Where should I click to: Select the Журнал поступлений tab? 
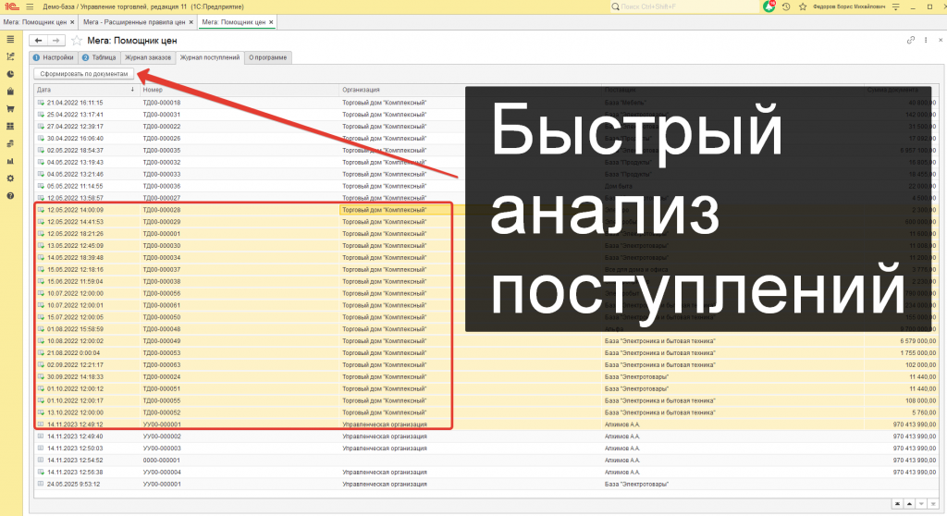[x=210, y=57]
